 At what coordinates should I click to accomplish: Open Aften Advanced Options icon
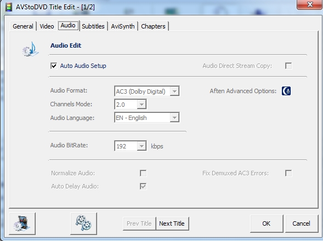(x=286, y=91)
